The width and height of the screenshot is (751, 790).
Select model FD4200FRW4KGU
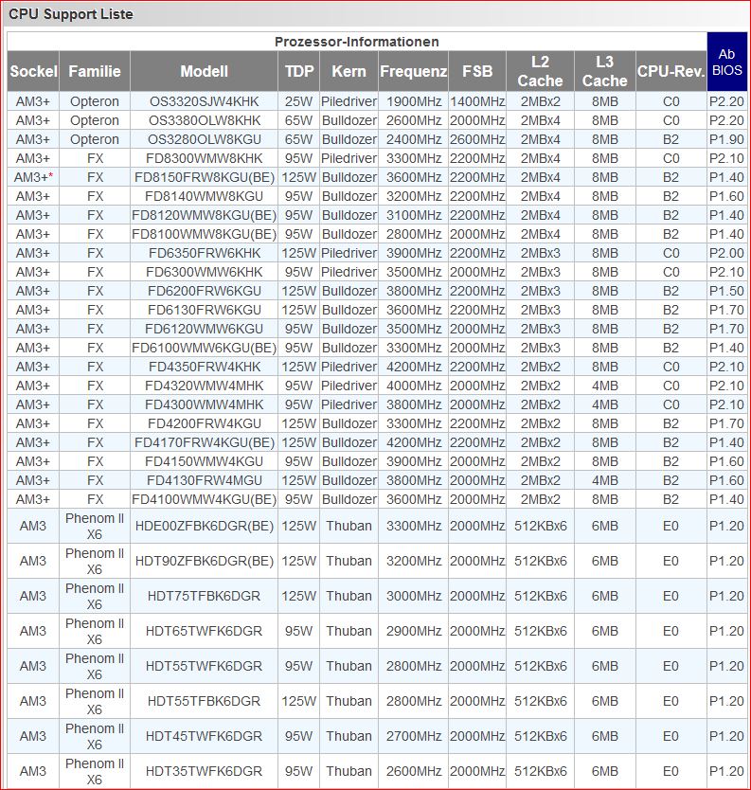(204, 423)
